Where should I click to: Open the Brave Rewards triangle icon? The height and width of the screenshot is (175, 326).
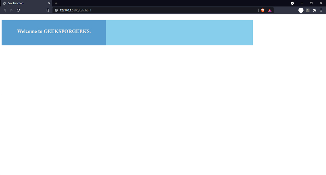point(270,10)
